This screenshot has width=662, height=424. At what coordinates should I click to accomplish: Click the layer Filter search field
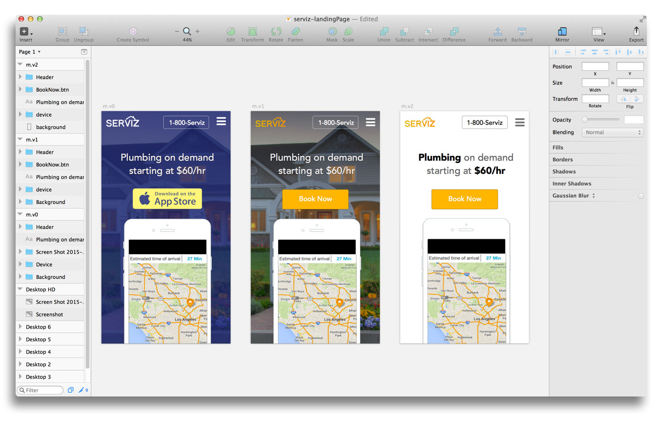tap(40, 390)
